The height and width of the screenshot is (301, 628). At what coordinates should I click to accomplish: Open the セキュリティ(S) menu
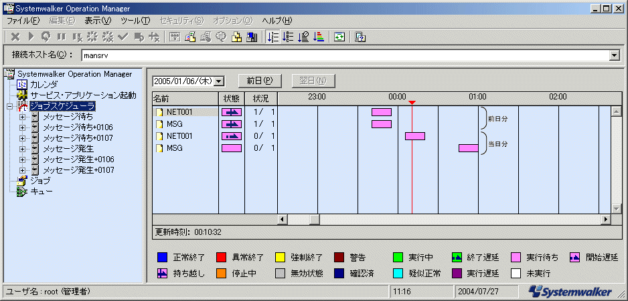point(181,21)
